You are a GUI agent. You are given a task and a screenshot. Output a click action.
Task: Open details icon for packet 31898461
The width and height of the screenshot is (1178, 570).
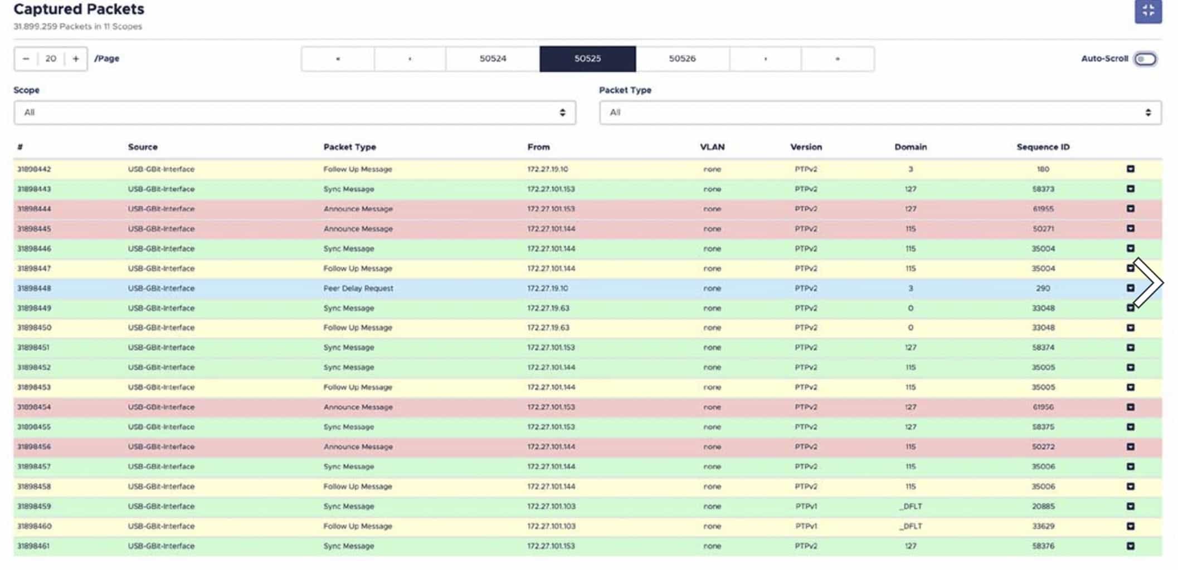(1130, 546)
